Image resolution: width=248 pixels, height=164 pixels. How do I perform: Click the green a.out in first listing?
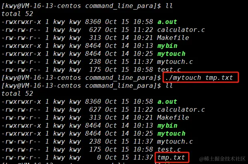[x=167, y=22]
